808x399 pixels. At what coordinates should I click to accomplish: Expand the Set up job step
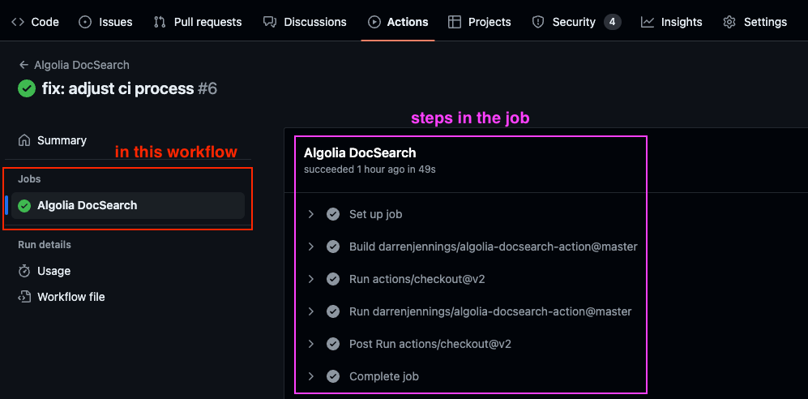tap(310, 214)
